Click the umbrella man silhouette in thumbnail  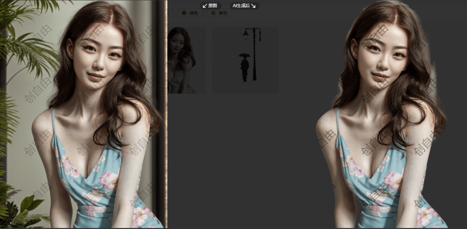[245, 66]
